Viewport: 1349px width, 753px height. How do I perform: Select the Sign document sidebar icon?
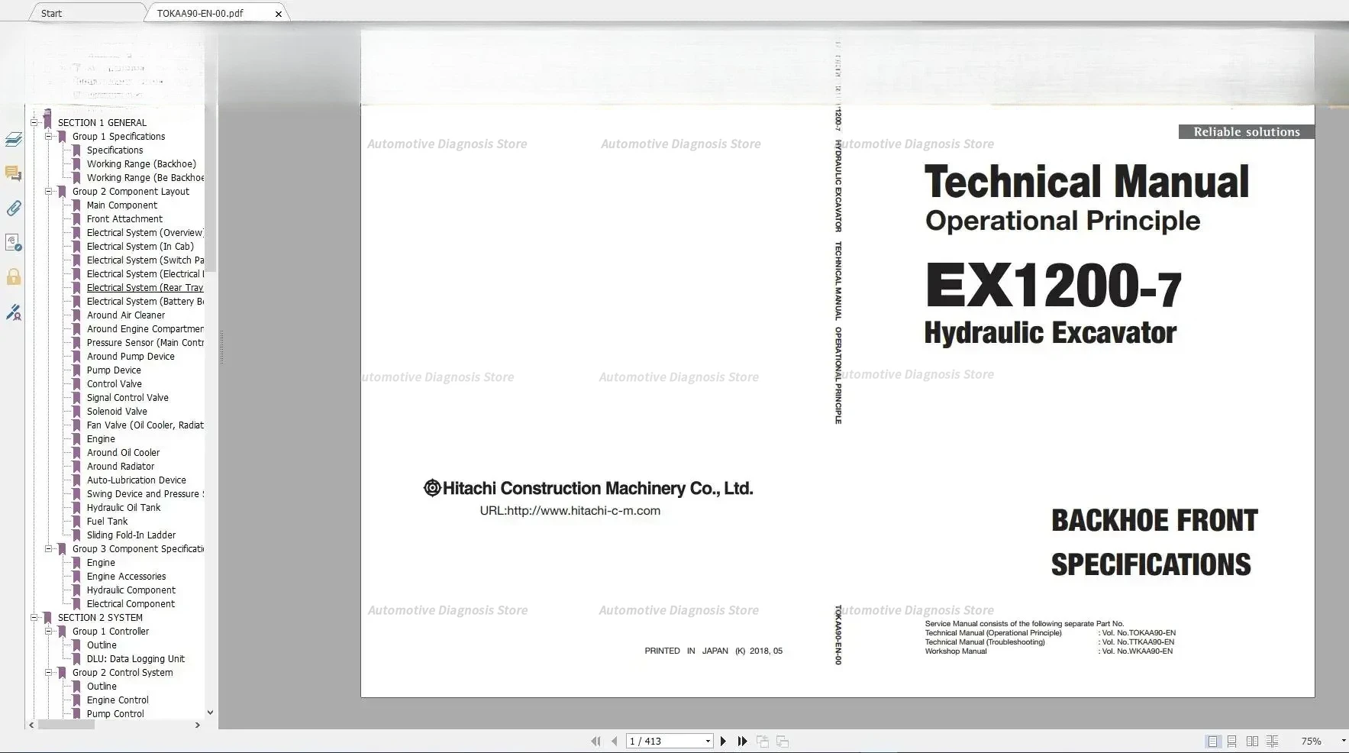pos(14,313)
